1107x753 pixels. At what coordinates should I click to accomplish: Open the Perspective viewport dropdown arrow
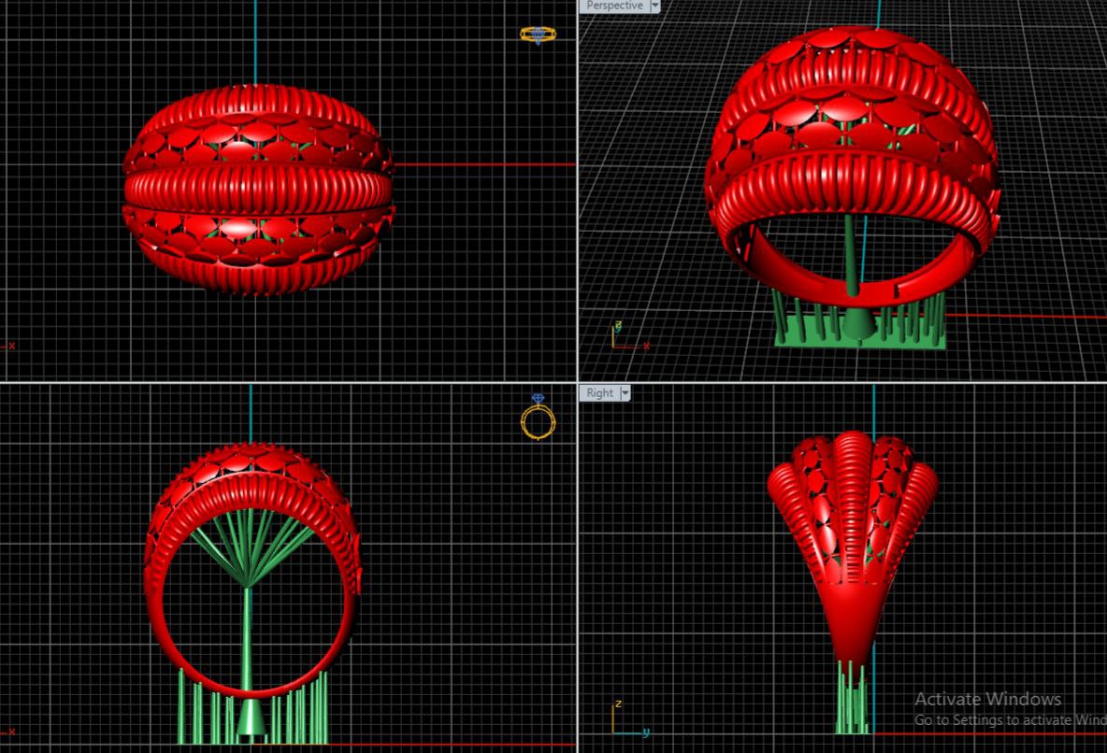pyautogui.click(x=654, y=6)
